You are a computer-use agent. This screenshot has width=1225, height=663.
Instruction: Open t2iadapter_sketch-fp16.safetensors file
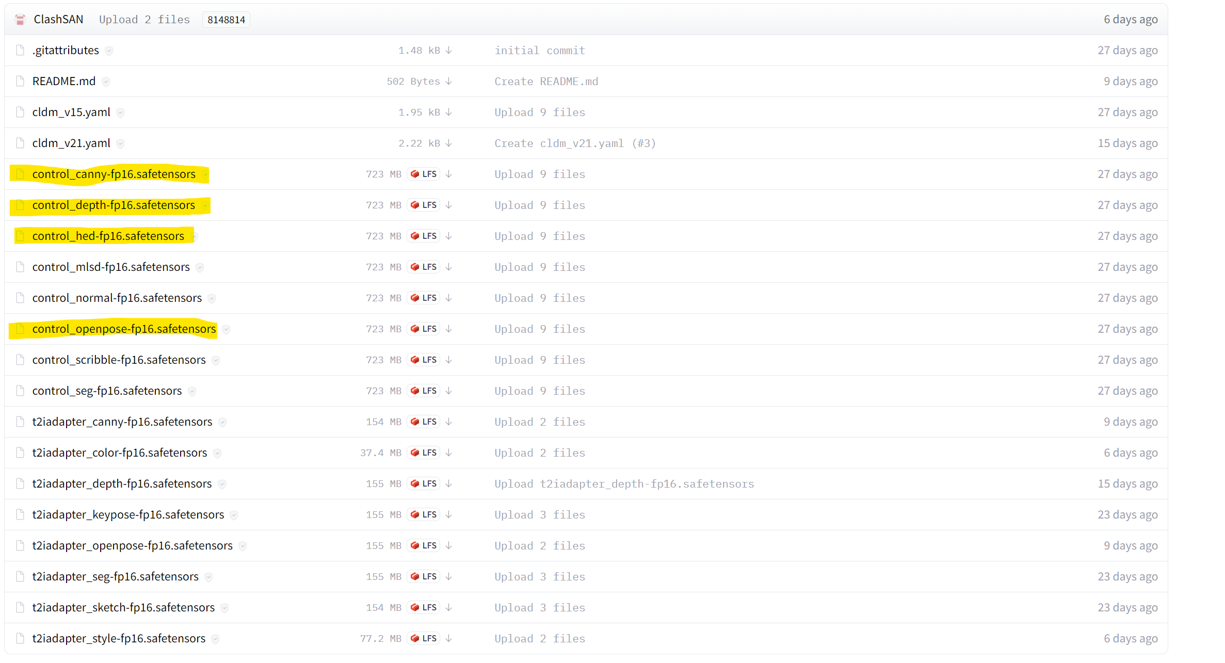[x=123, y=608]
